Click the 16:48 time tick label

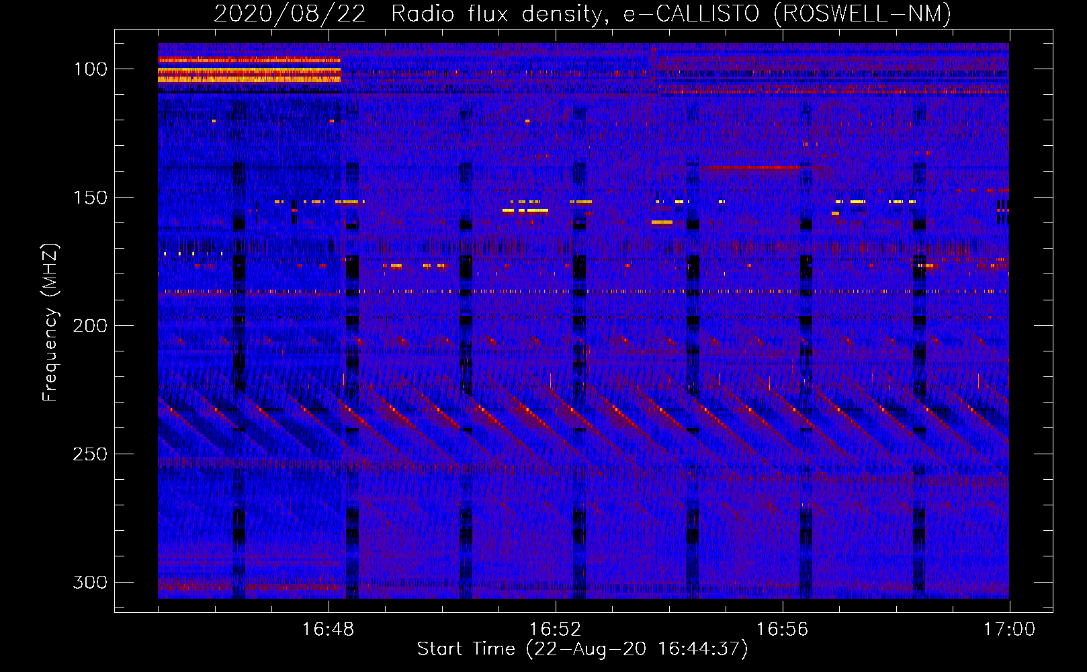tap(328, 630)
